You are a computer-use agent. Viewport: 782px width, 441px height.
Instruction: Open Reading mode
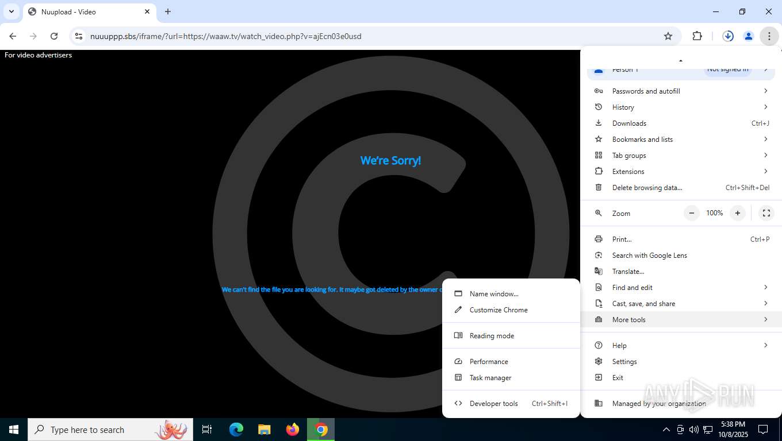pyautogui.click(x=511, y=336)
